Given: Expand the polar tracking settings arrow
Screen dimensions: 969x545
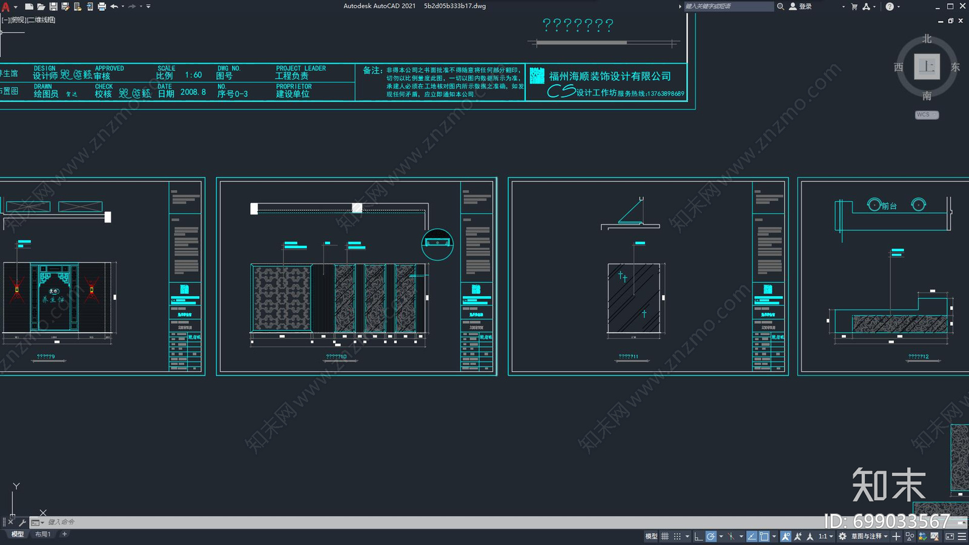Looking at the screenshot, I should coord(721,537).
